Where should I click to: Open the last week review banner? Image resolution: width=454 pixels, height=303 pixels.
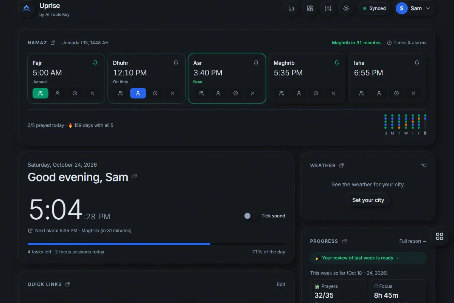pos(368,258)
